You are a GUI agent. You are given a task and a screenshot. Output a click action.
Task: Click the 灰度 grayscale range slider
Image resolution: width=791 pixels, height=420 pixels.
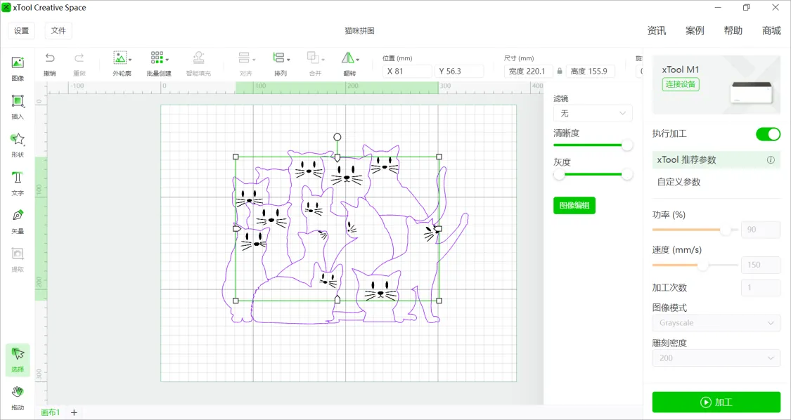pyautogui.click(x=593, y=174)
